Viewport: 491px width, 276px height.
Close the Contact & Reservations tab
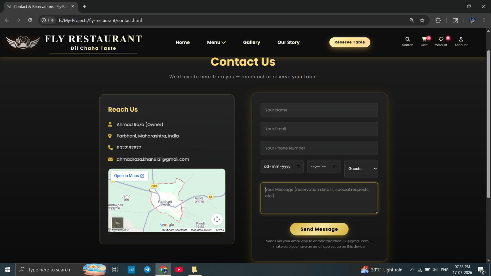tap(73, 6)
